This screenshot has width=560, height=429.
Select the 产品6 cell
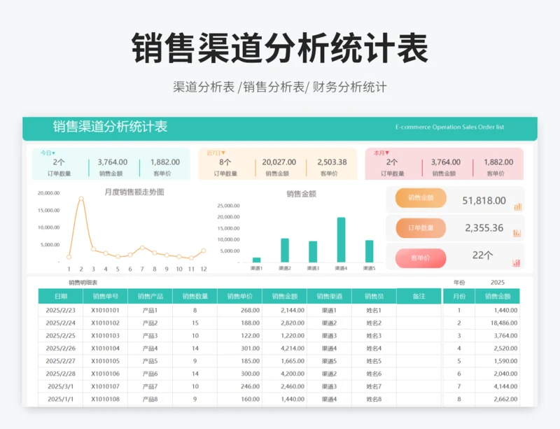(150, 374)
